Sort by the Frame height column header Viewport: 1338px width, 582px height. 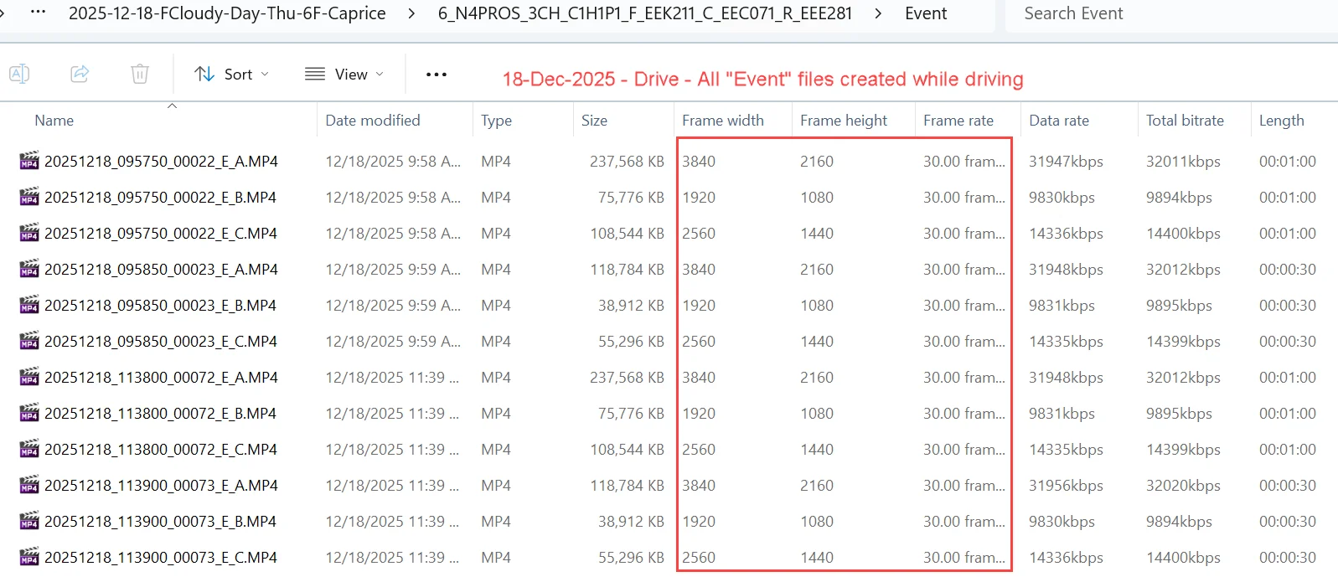click(844, 121)
